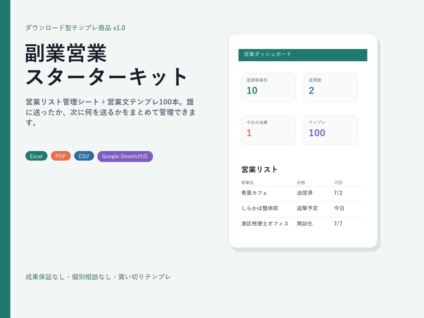The image size is (424, 318).
Task: Click the 送信済 status cell
Action: click(305, 193)
